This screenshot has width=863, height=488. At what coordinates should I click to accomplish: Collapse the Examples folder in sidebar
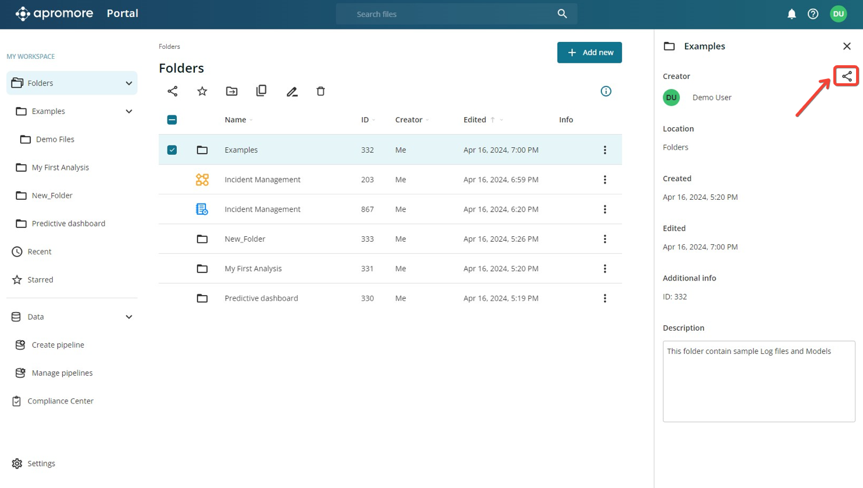pyautogui.click(x=129, y=112)
